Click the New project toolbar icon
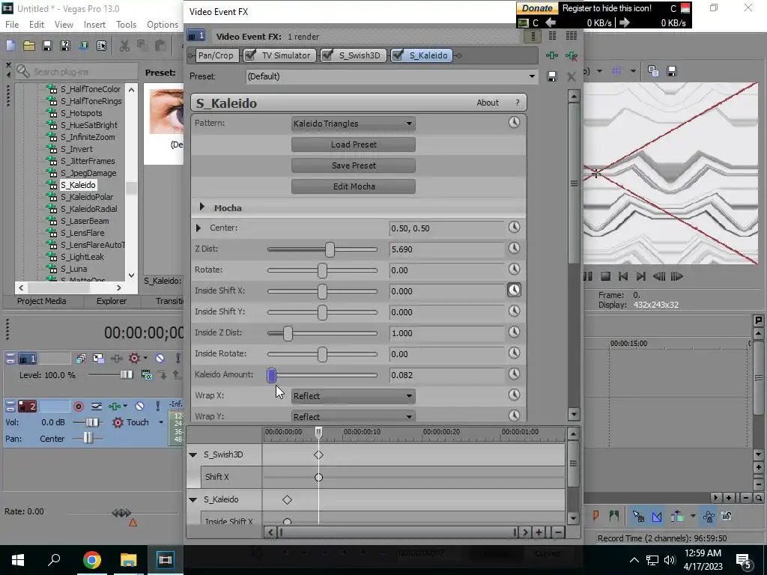This screenshot has height=575, width=767. [x=10, y=46]
